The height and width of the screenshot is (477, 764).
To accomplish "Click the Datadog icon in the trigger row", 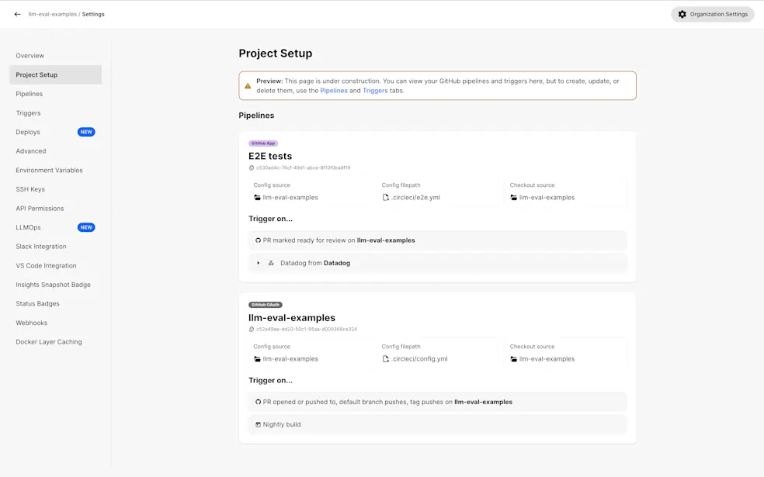I will point(272,262).
